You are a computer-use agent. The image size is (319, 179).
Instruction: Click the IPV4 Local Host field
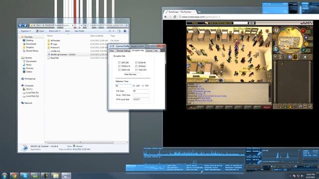tap(141, 99)
